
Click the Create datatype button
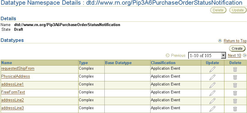[237, 48]
